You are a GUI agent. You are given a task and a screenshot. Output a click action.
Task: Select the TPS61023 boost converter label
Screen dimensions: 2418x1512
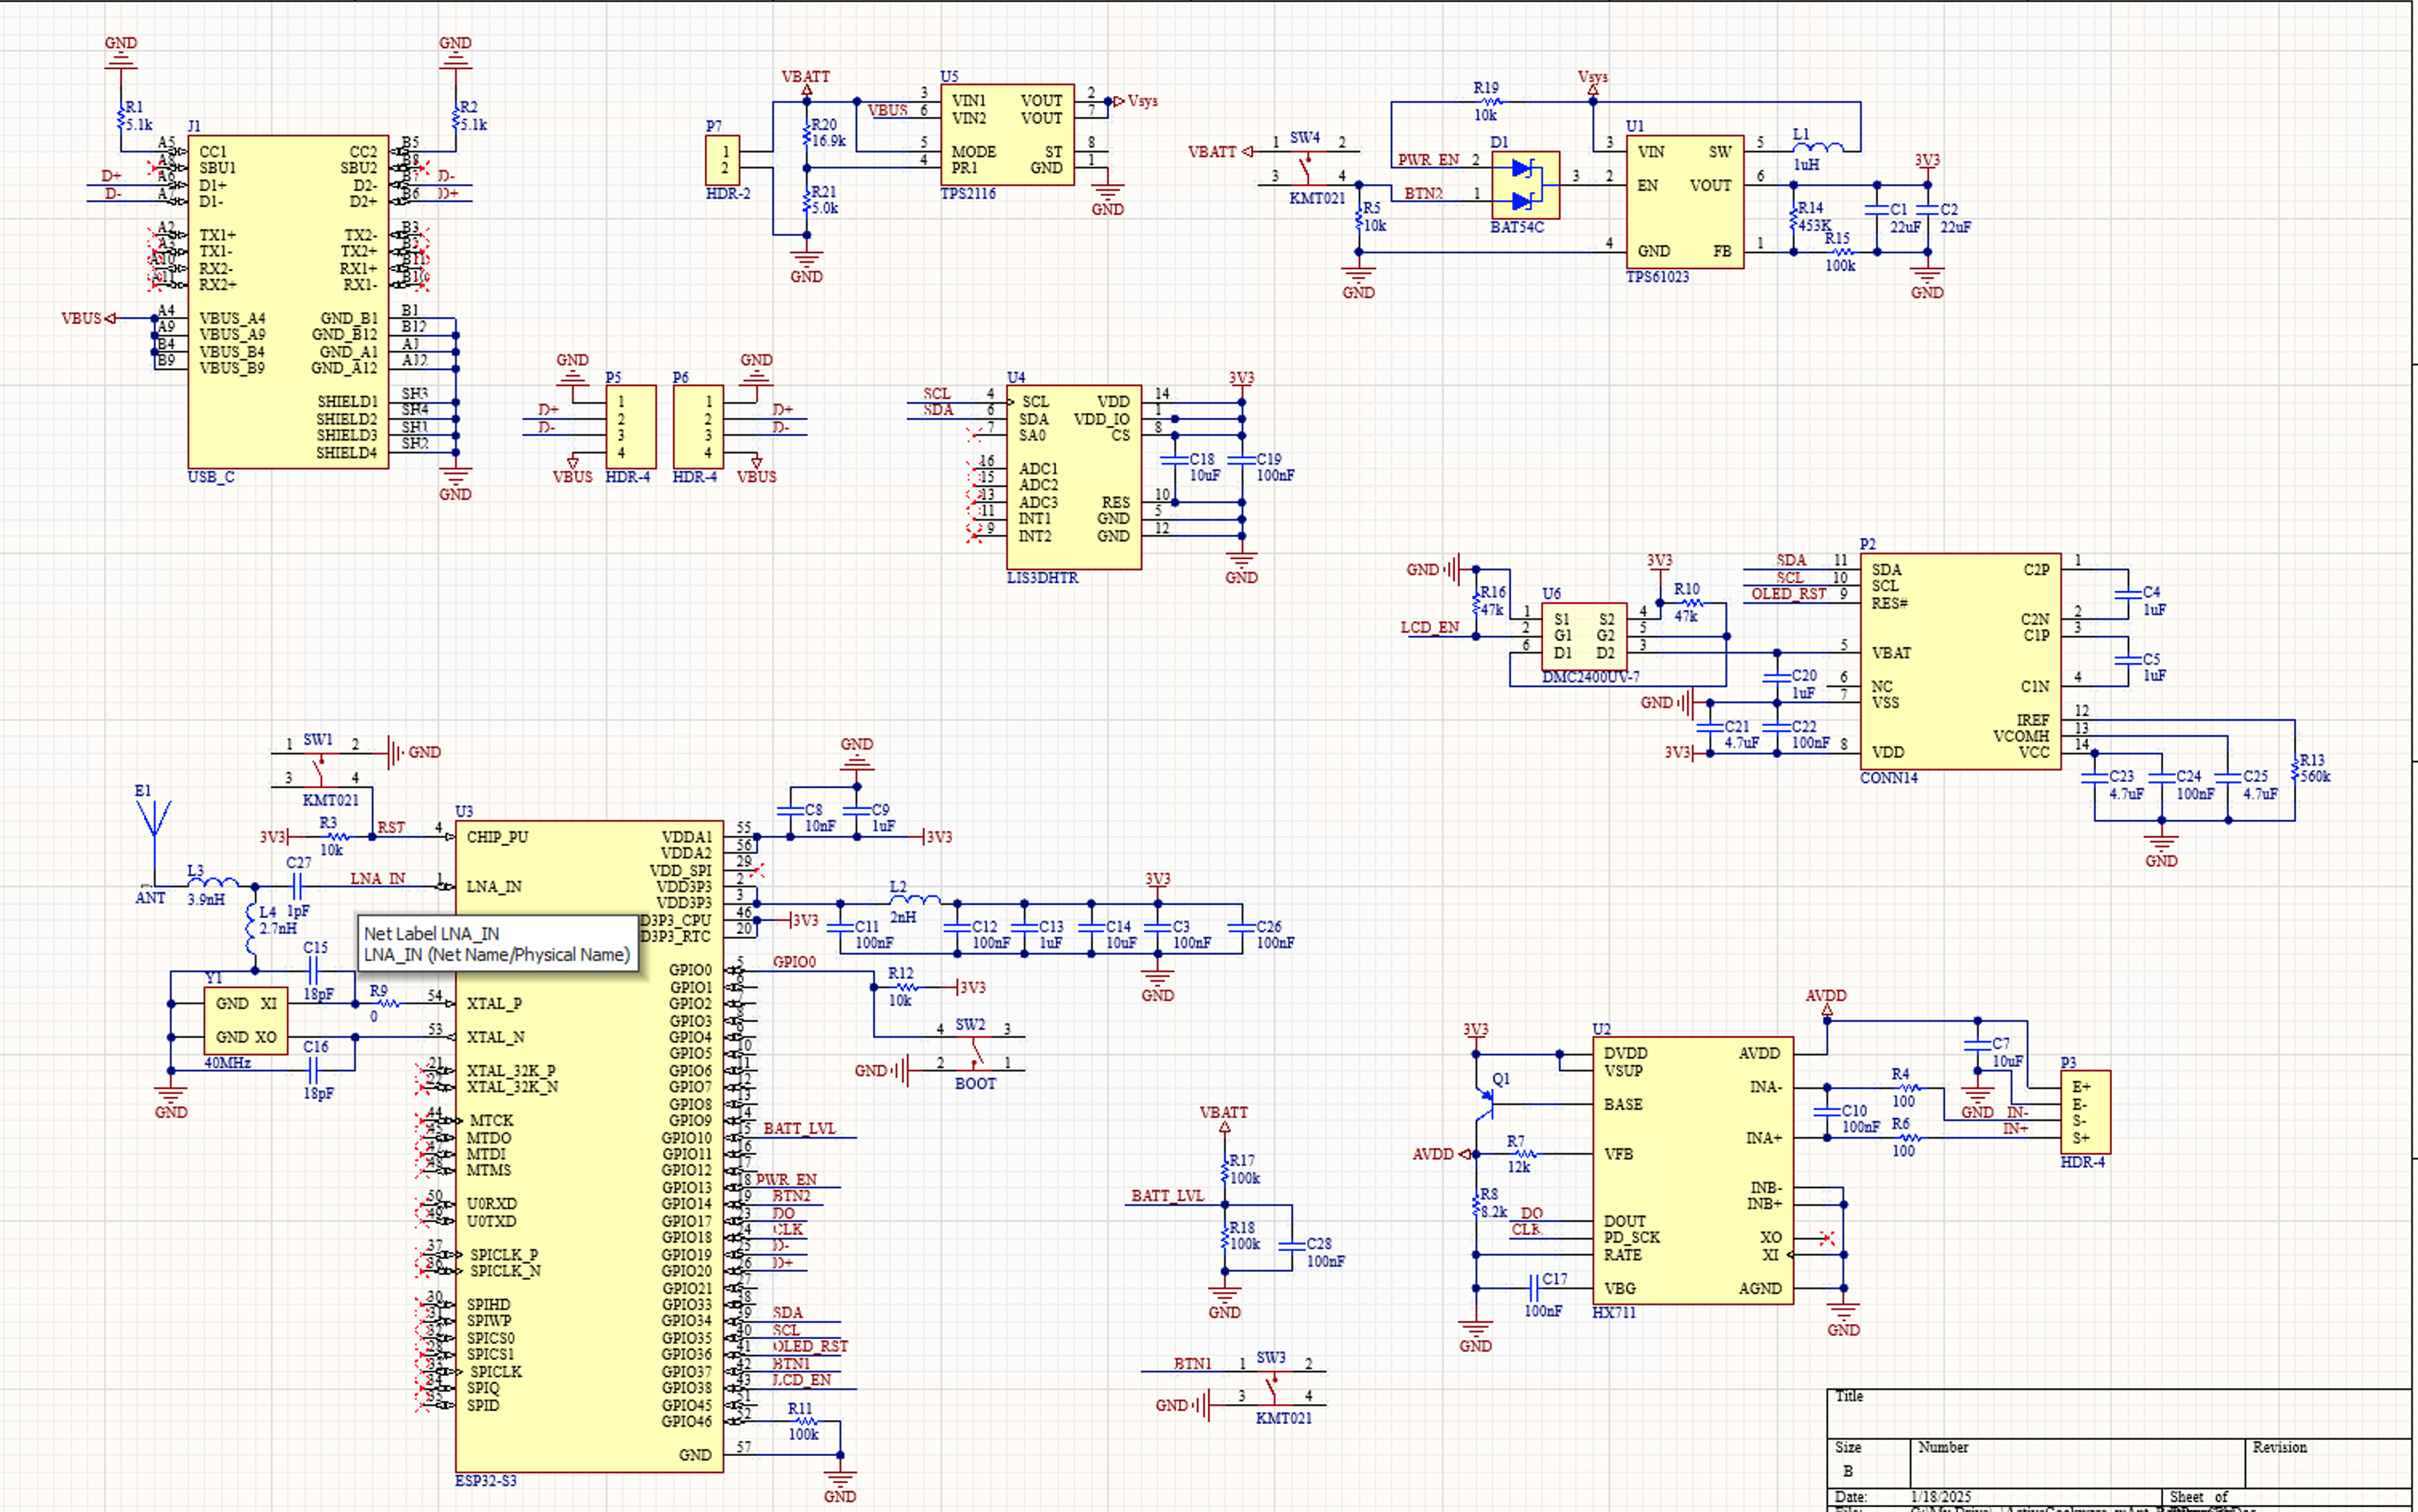tap(1657, 277)
